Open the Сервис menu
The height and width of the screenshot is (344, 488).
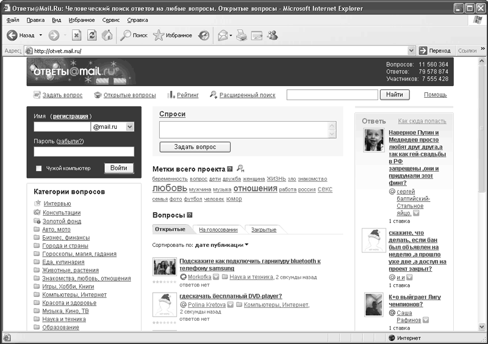[111, 20]
